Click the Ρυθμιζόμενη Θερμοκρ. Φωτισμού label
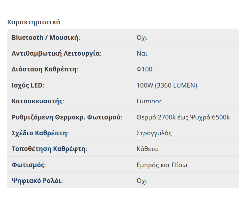 (x=66, y=117)
